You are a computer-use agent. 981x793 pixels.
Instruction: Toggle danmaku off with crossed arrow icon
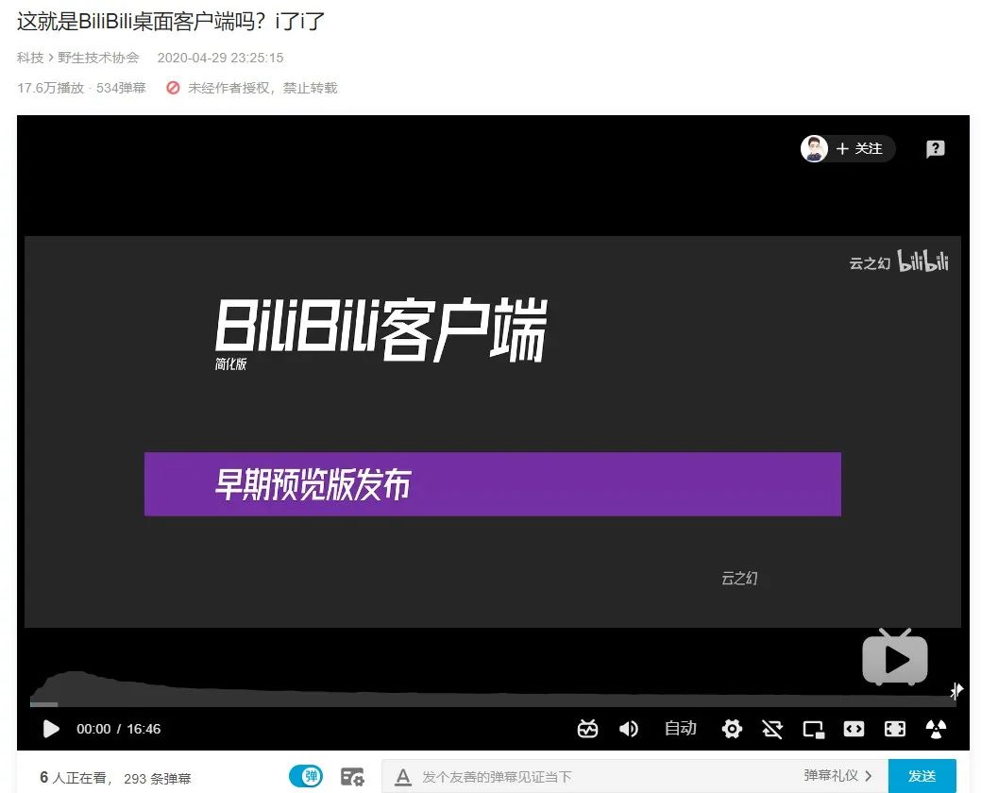point(772,729)
